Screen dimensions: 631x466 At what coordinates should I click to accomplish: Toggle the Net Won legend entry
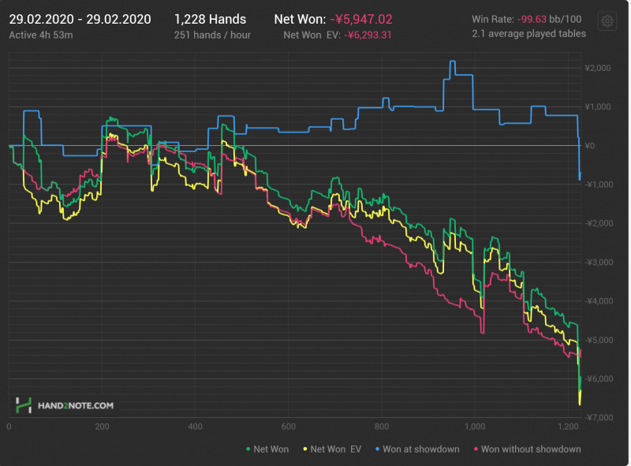pos(268,449)
